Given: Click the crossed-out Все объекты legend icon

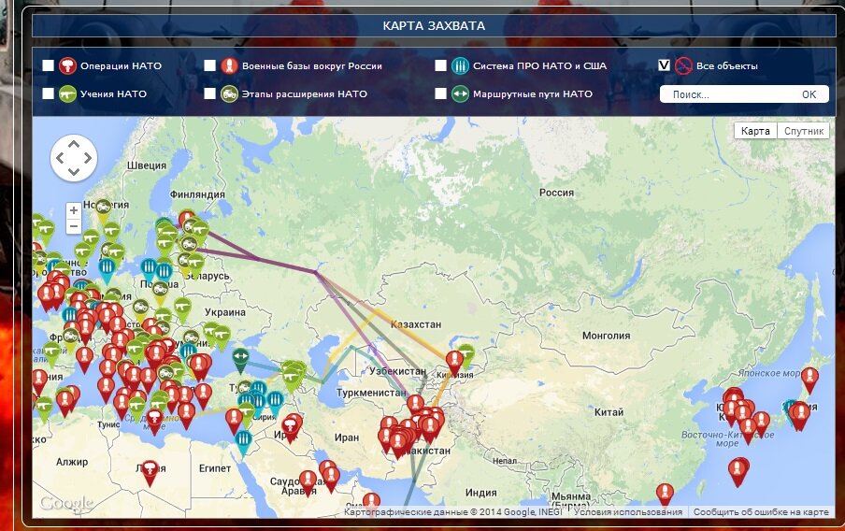Looking at the screenshot, I should coord(682,65).
